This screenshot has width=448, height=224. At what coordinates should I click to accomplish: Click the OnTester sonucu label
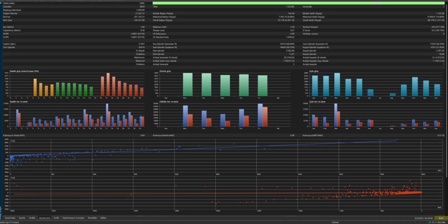pyautogui.click(x=310, y=33)
